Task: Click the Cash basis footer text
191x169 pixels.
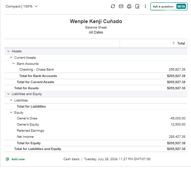Action: (71, 159)
